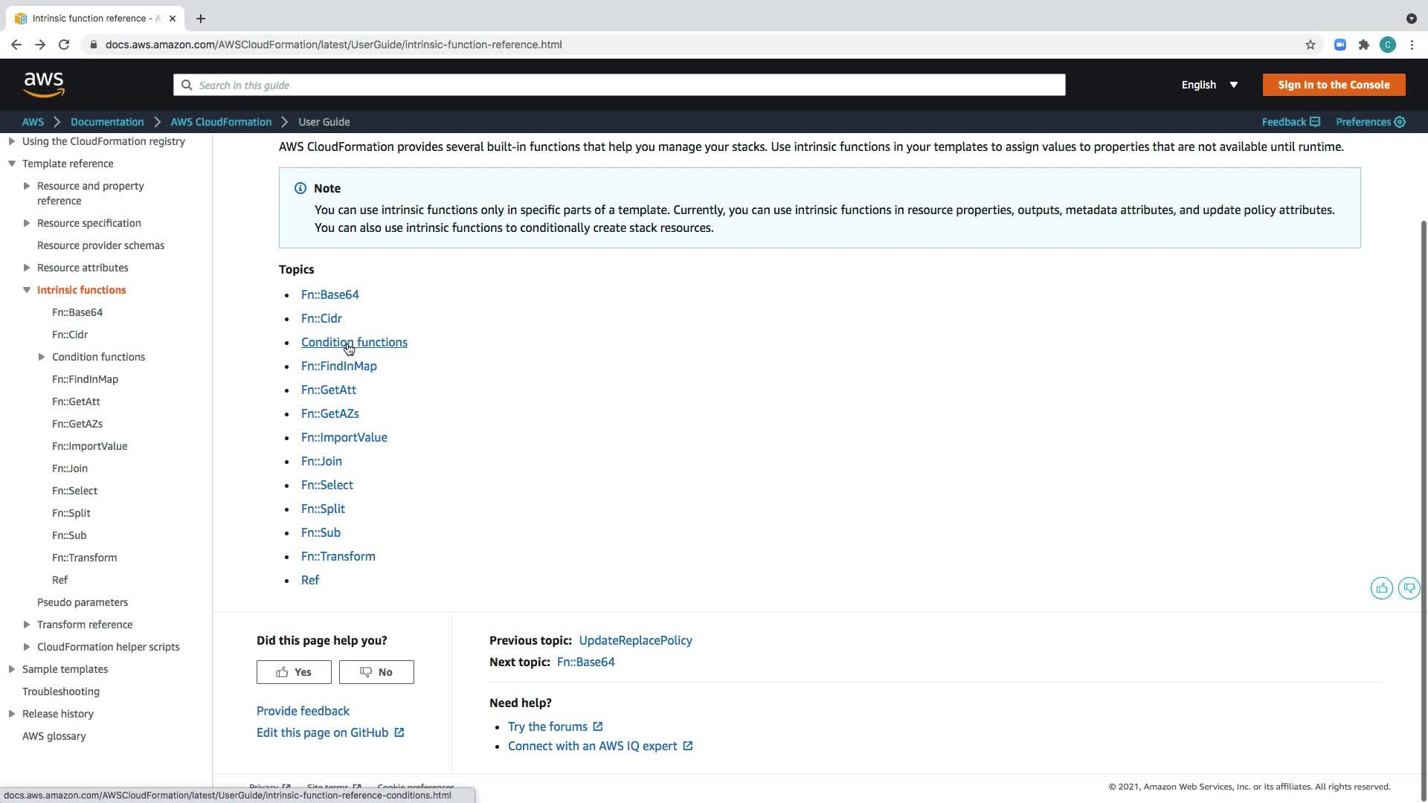Bookmark page with star icon
Viewport: 1428px width, 803px height.
coord(1310,45)
